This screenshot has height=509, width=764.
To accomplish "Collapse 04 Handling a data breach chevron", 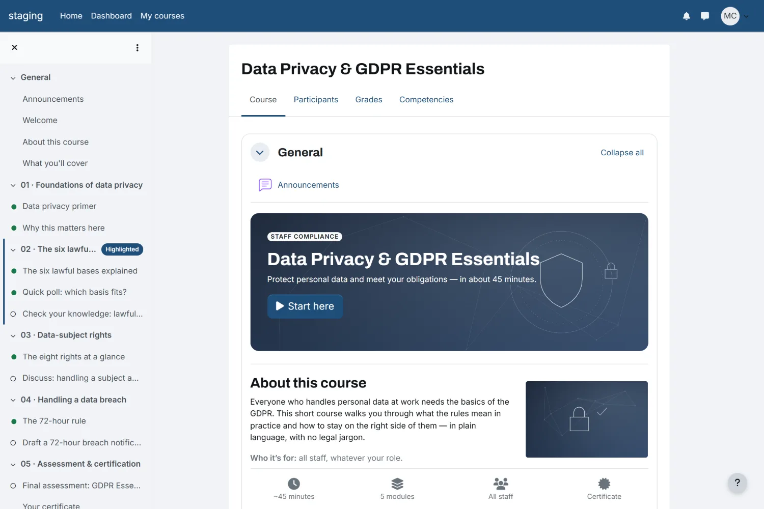I will pyautogui.click(x=13, y=400).
